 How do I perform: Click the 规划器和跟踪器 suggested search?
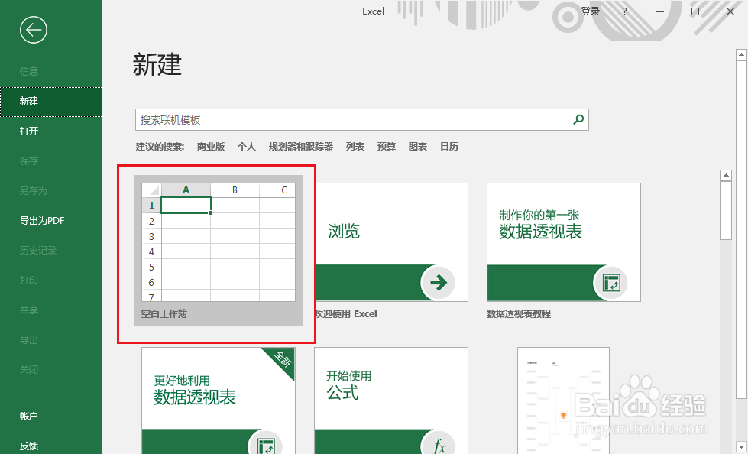301,147
